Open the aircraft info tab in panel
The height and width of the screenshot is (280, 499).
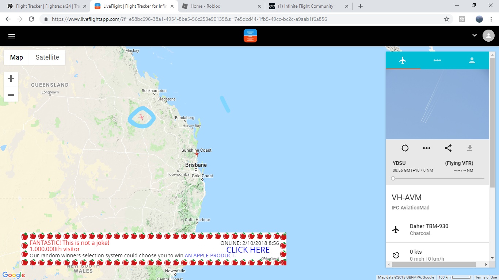pyautogui.click(x=403, y=60)
